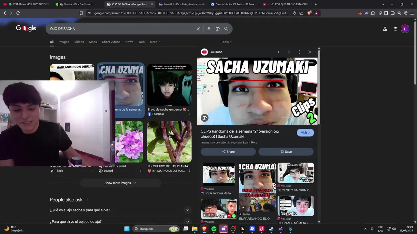This screenshot has width=417, height=234.
Task: Open the volume speaker icon in the tray
Action: tap(394, 229)
